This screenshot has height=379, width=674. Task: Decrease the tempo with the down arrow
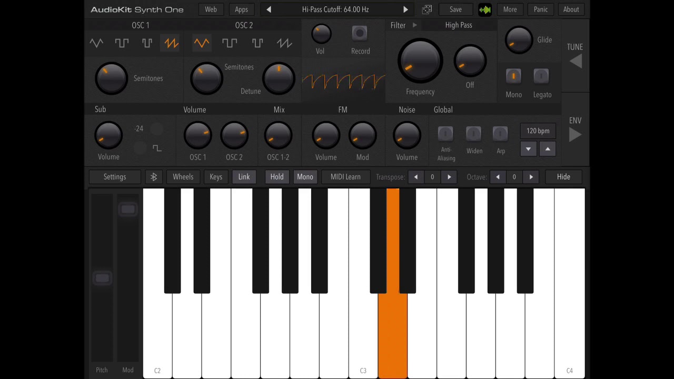(x=528, y=149)
